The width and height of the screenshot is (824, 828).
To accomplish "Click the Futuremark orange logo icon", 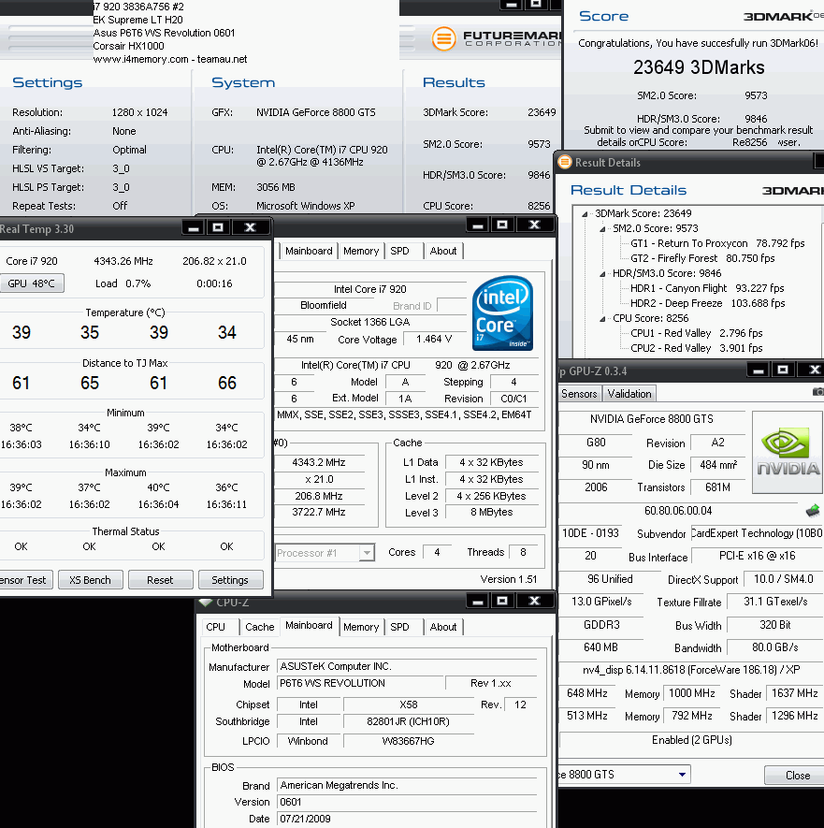I will click(444, 38).
